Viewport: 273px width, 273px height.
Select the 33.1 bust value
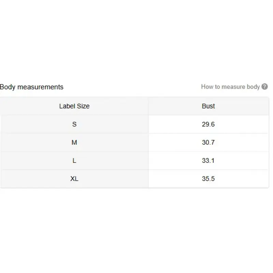(x=208, y=160)
